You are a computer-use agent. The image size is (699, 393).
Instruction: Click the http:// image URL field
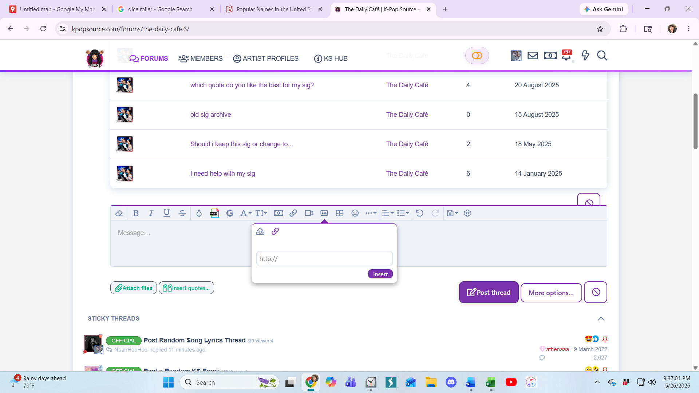(x=324, y=259)
